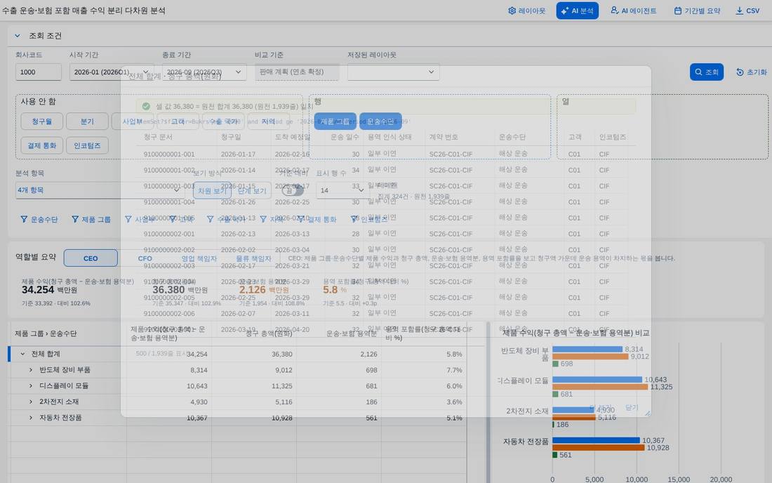
Task: Click the 결제 통화 dimension chip
Action: pos(42,145)
